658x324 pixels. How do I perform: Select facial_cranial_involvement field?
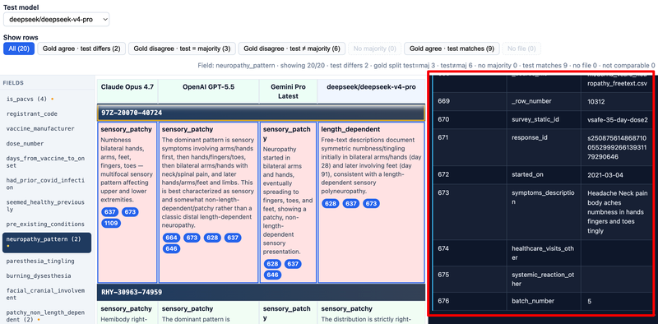coord(47,294)
